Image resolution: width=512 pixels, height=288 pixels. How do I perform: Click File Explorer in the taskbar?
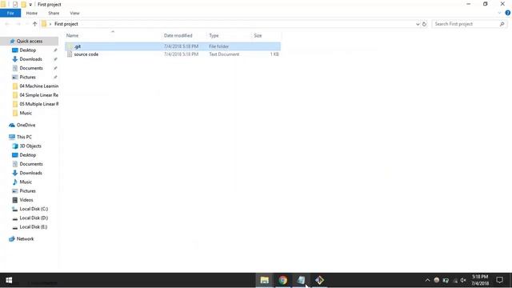point(265,280)
